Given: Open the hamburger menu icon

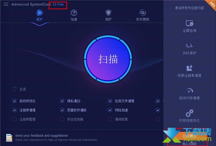Looking at the screenshot, I should (x=6, y=4).
